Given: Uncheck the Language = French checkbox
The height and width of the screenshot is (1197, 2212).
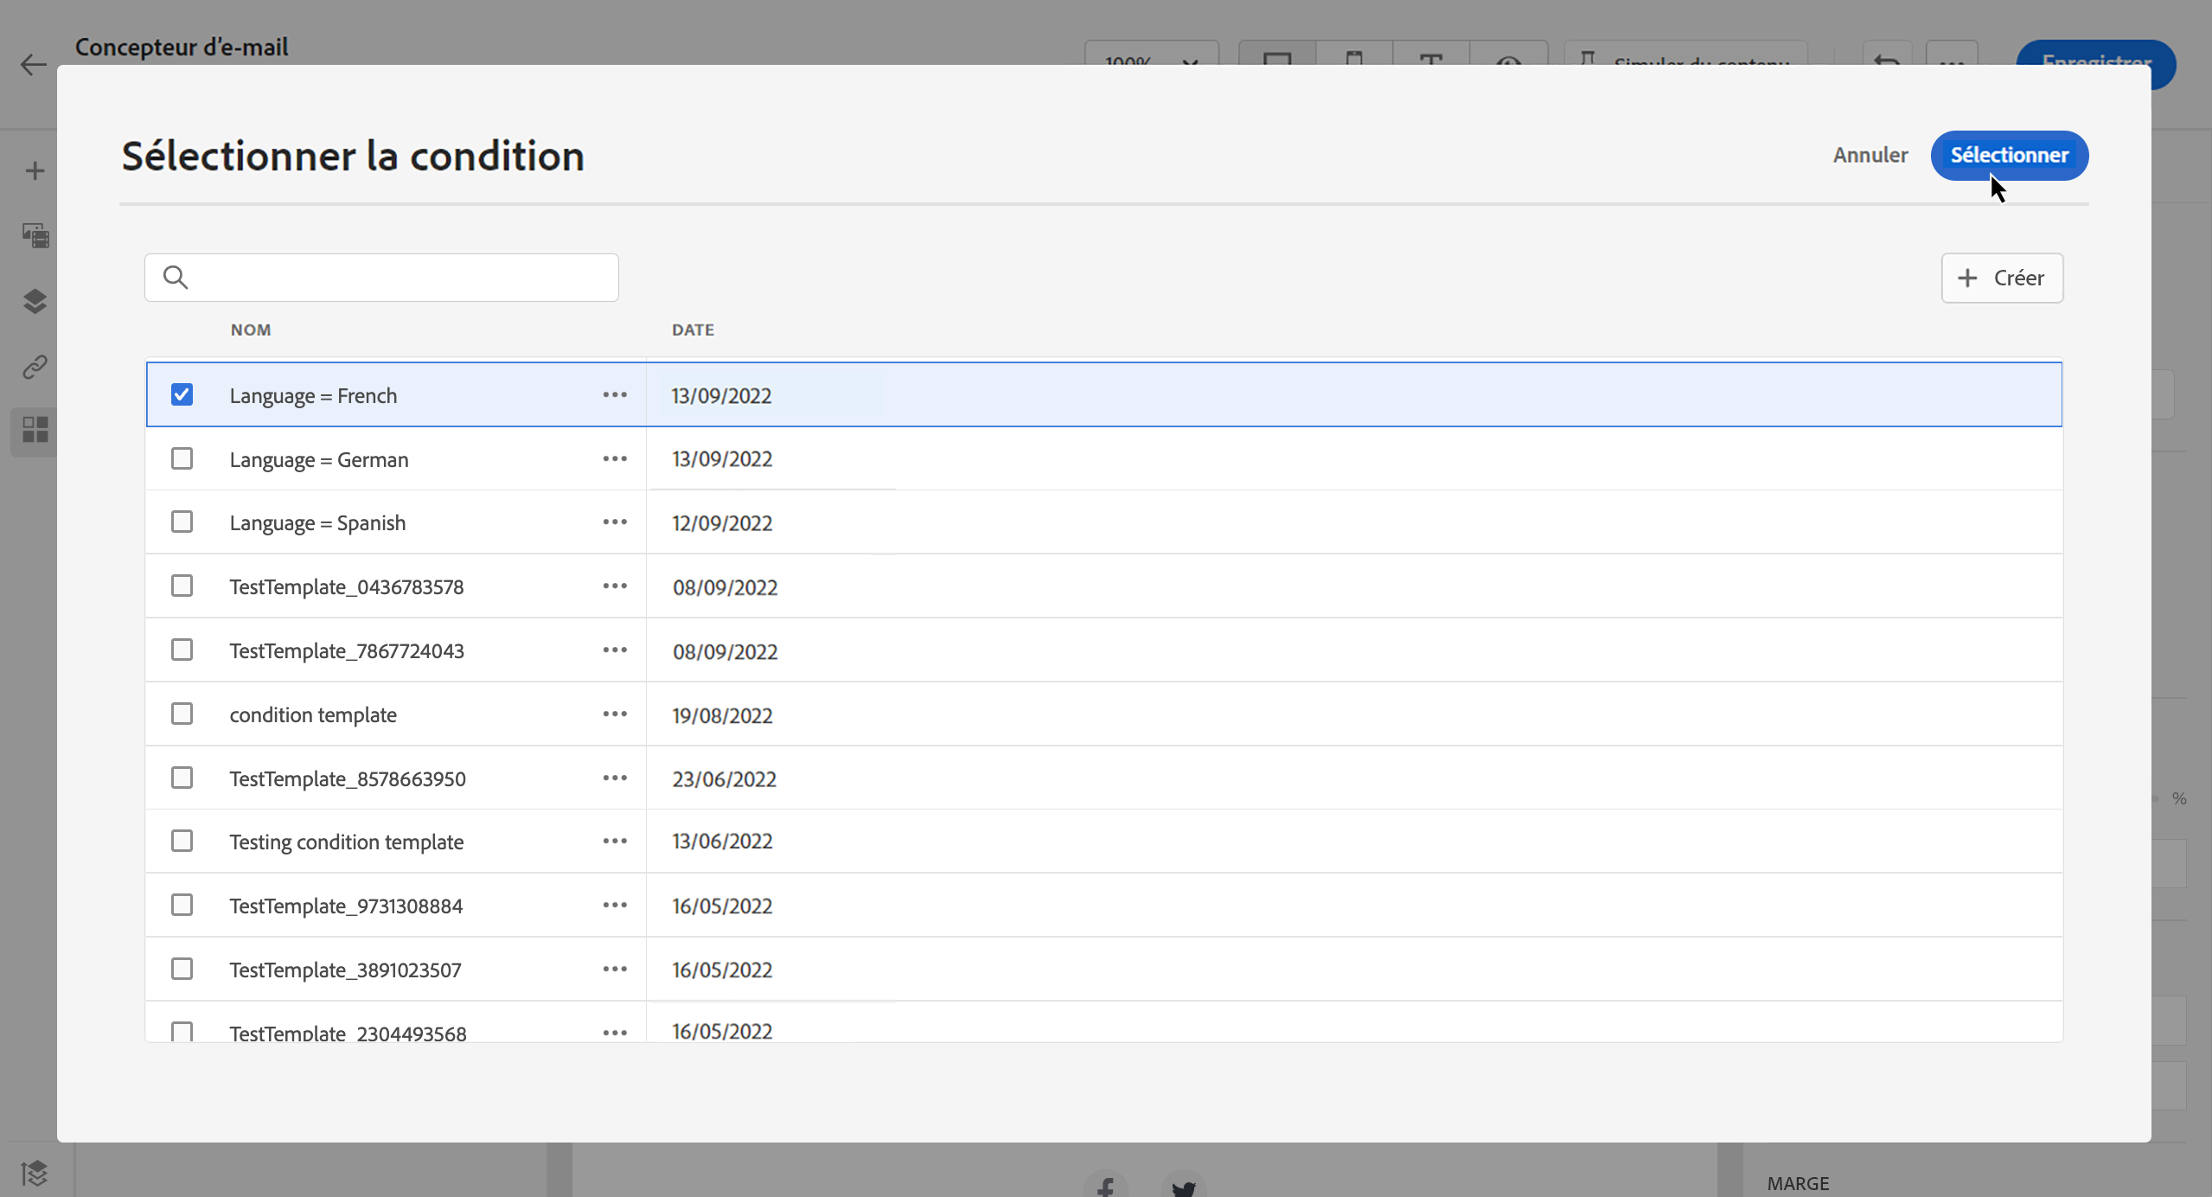Looking at the screenshot, I should [182, 394].
